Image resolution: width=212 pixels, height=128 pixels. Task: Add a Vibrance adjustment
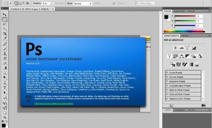coord(169,56)
